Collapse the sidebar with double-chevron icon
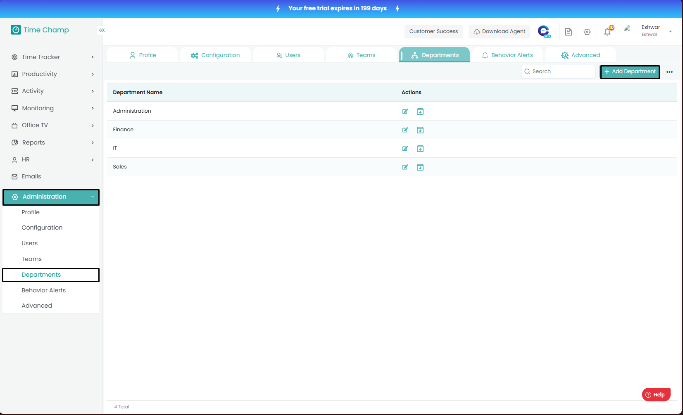The image size is (683, 415). (x=102, y=30)
